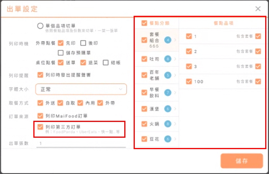Image resolution: width=269 pixels, height=174 pixels.
Task: Click the blue count badge beside 火鍋
Action: pos(168,124)
